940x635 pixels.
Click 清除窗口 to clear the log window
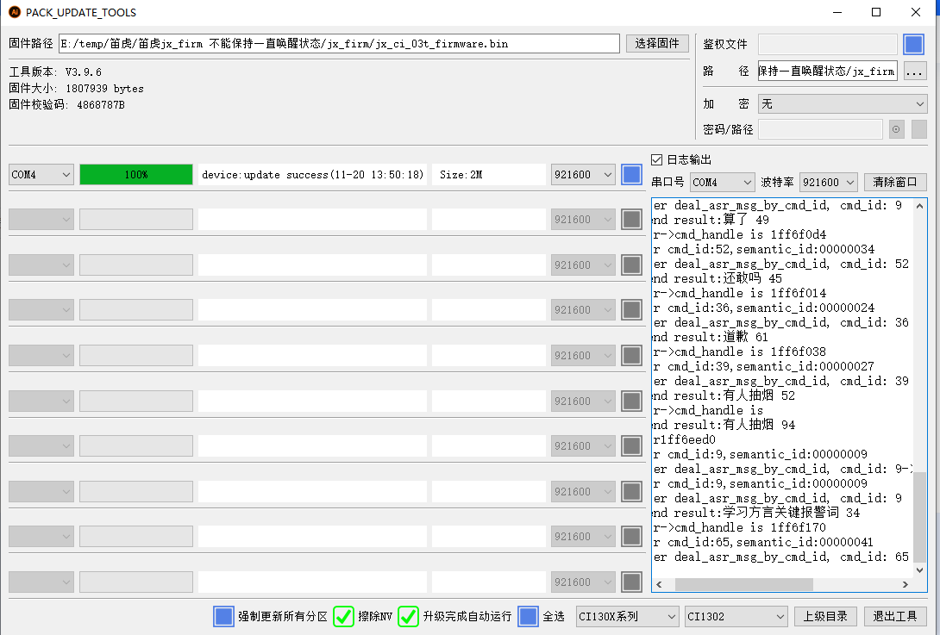pyautogui.click(x=897, y=182)
